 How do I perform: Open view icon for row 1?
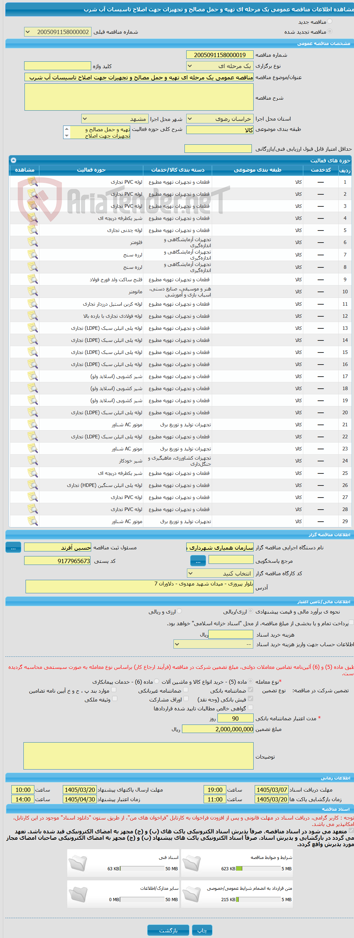click(x=33, y=182)
